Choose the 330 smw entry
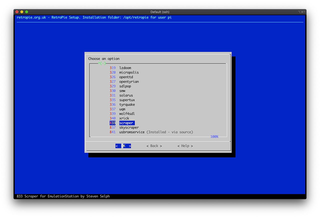 coord(122,91)
